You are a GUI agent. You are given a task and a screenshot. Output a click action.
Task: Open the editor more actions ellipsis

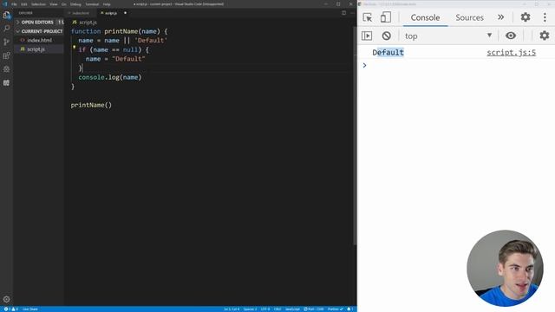353,13
